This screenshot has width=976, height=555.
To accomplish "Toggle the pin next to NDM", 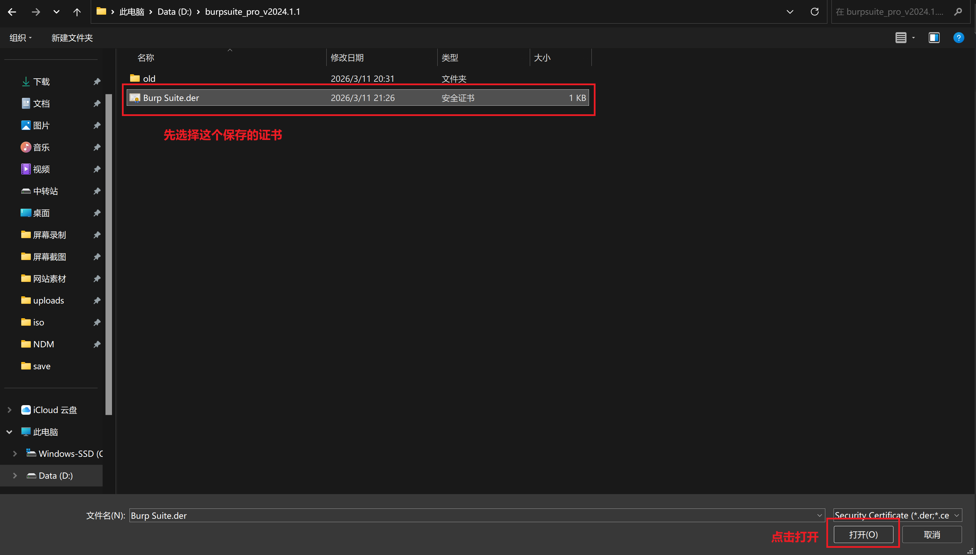I will tap(97, 344).
